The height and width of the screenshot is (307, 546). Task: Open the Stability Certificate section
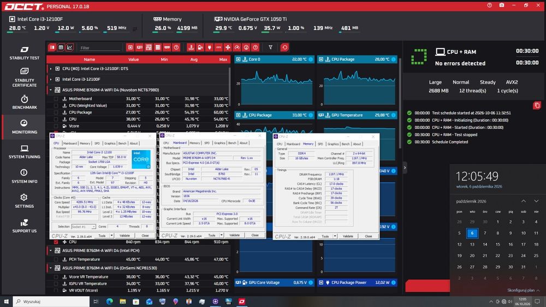(24, 77)
